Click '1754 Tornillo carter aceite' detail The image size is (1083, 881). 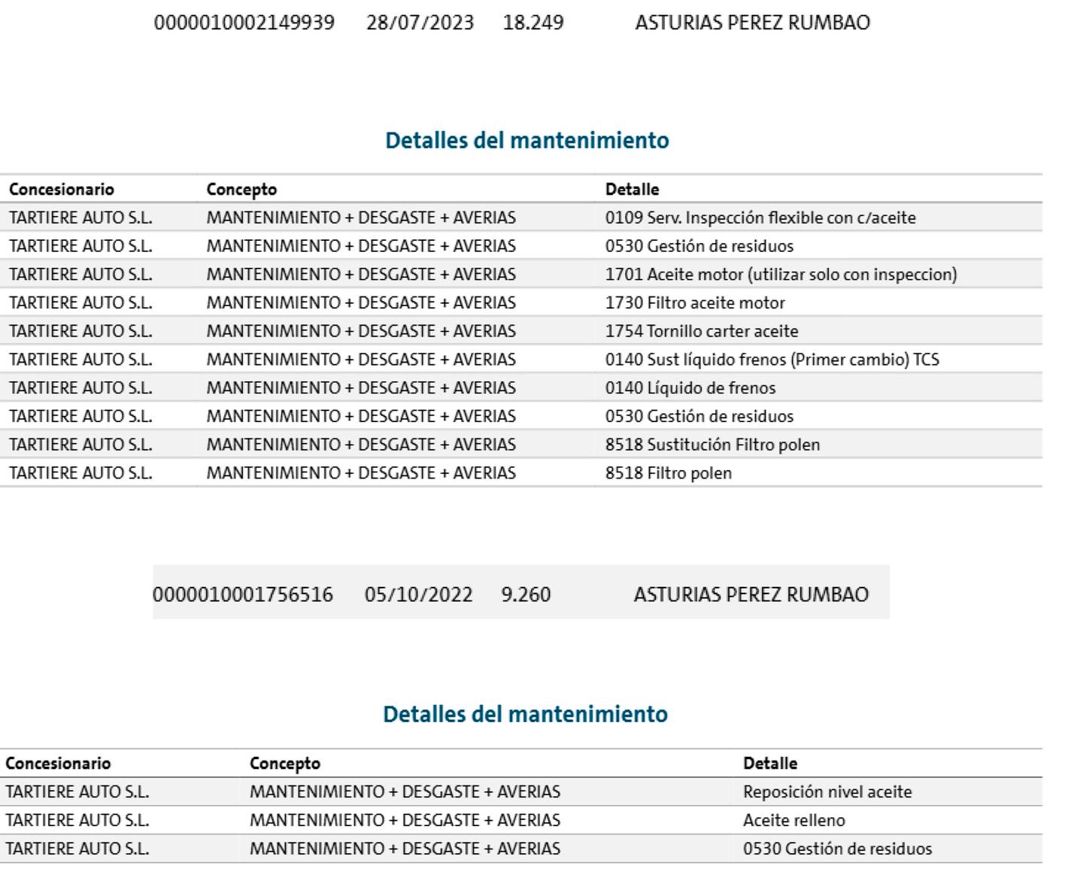click(x=702, y=331)
